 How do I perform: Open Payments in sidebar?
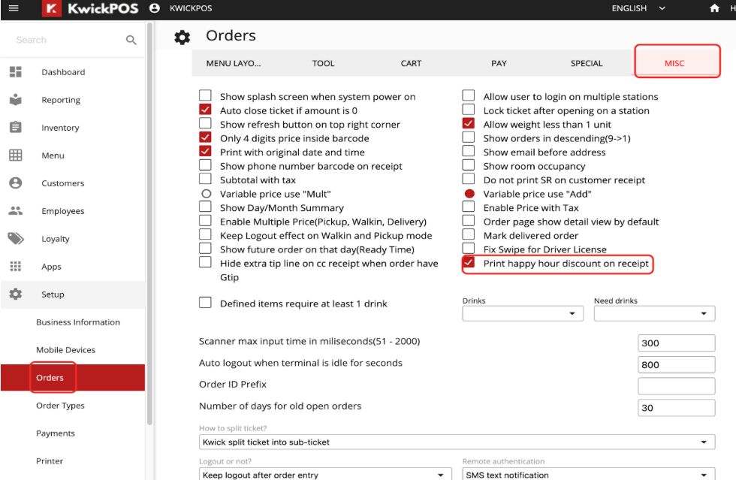pyautogui.click(x=56, y=433)
